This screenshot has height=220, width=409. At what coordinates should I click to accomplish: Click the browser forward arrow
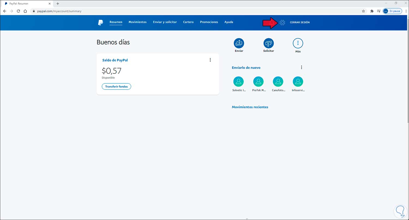(x=11, y=11)
